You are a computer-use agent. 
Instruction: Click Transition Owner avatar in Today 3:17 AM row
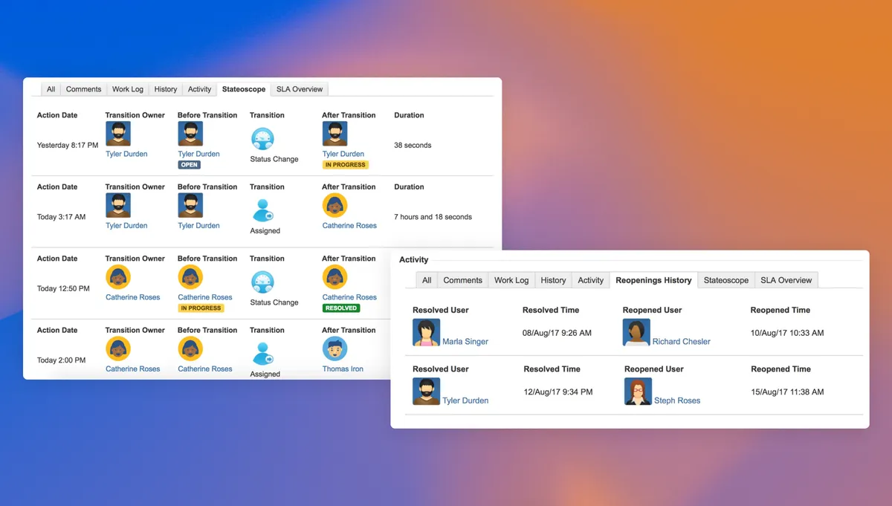click(118, 206)
